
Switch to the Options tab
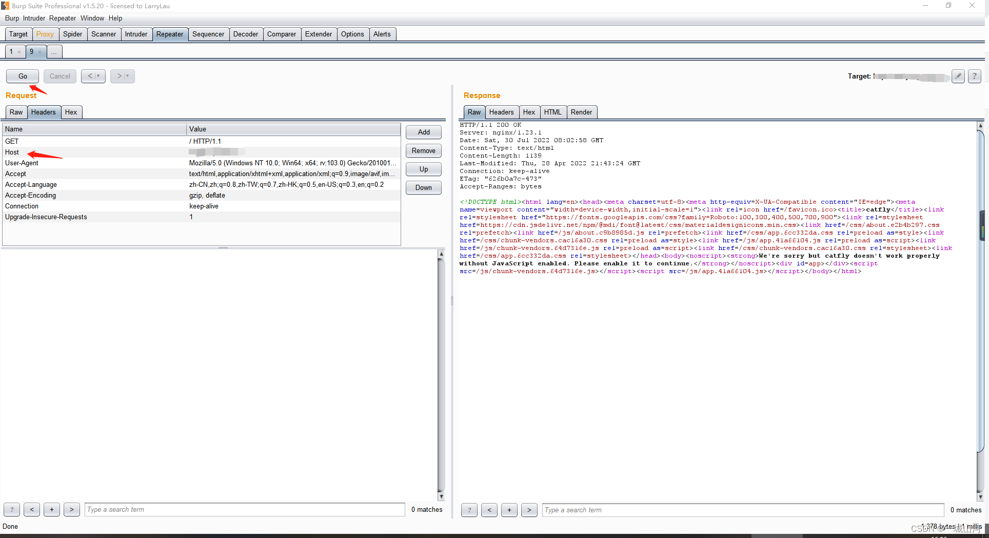coord(353,34)
